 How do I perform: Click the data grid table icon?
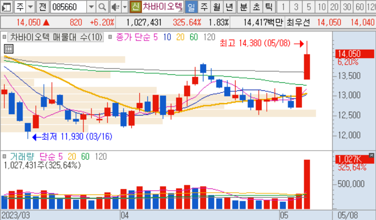[9, 49]
